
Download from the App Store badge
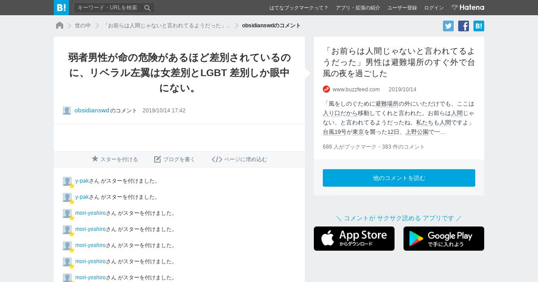[x=354, y=239]
